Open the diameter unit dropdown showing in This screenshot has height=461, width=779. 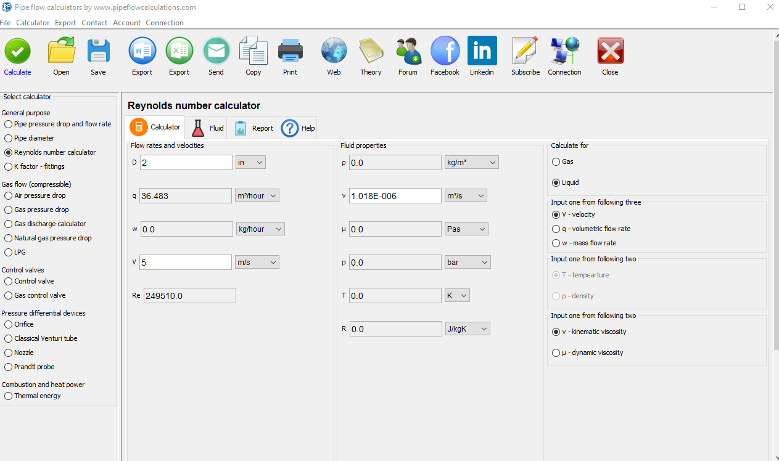[x=250, y=163]
